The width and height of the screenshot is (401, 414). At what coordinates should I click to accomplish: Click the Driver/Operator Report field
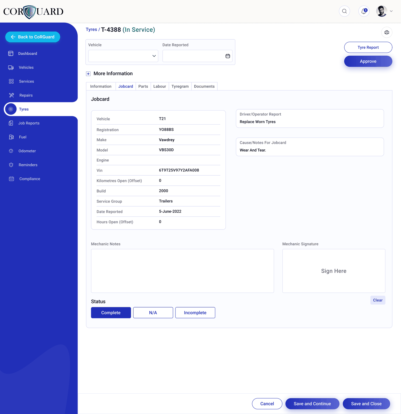pyautogui.click(x=310, y=119)
